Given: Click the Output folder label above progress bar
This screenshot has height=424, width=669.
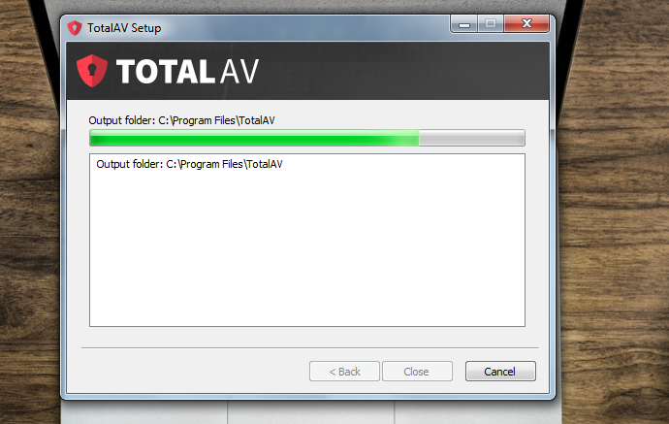Looking at the screenshot, I should pyautogui.click(x=181, y=121).
